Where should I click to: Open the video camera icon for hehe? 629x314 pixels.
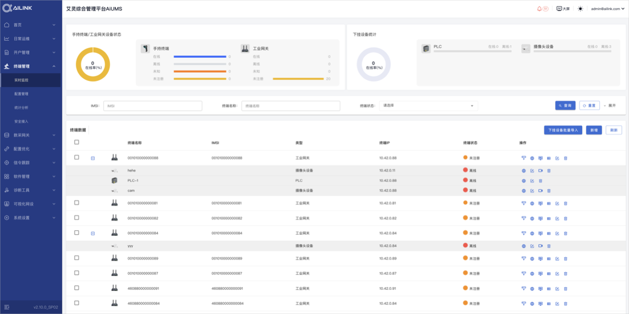point(540,171)
